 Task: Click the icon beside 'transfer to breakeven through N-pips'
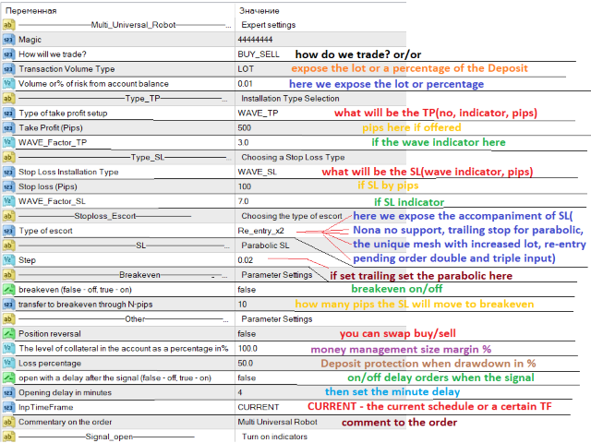8,304
